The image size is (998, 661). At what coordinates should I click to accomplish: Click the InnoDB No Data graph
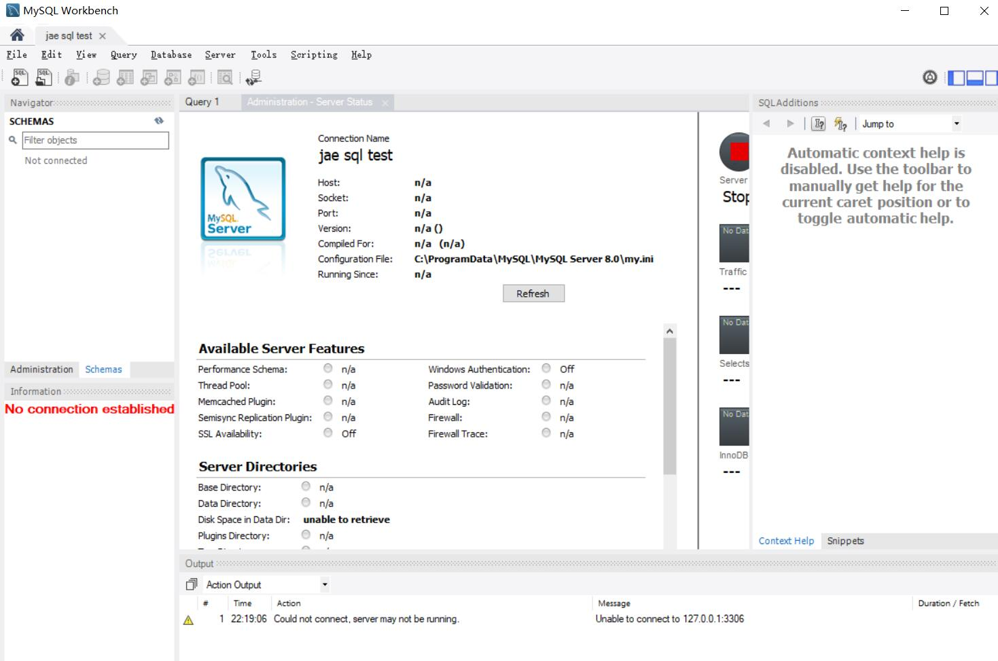[x=734, y=427]
